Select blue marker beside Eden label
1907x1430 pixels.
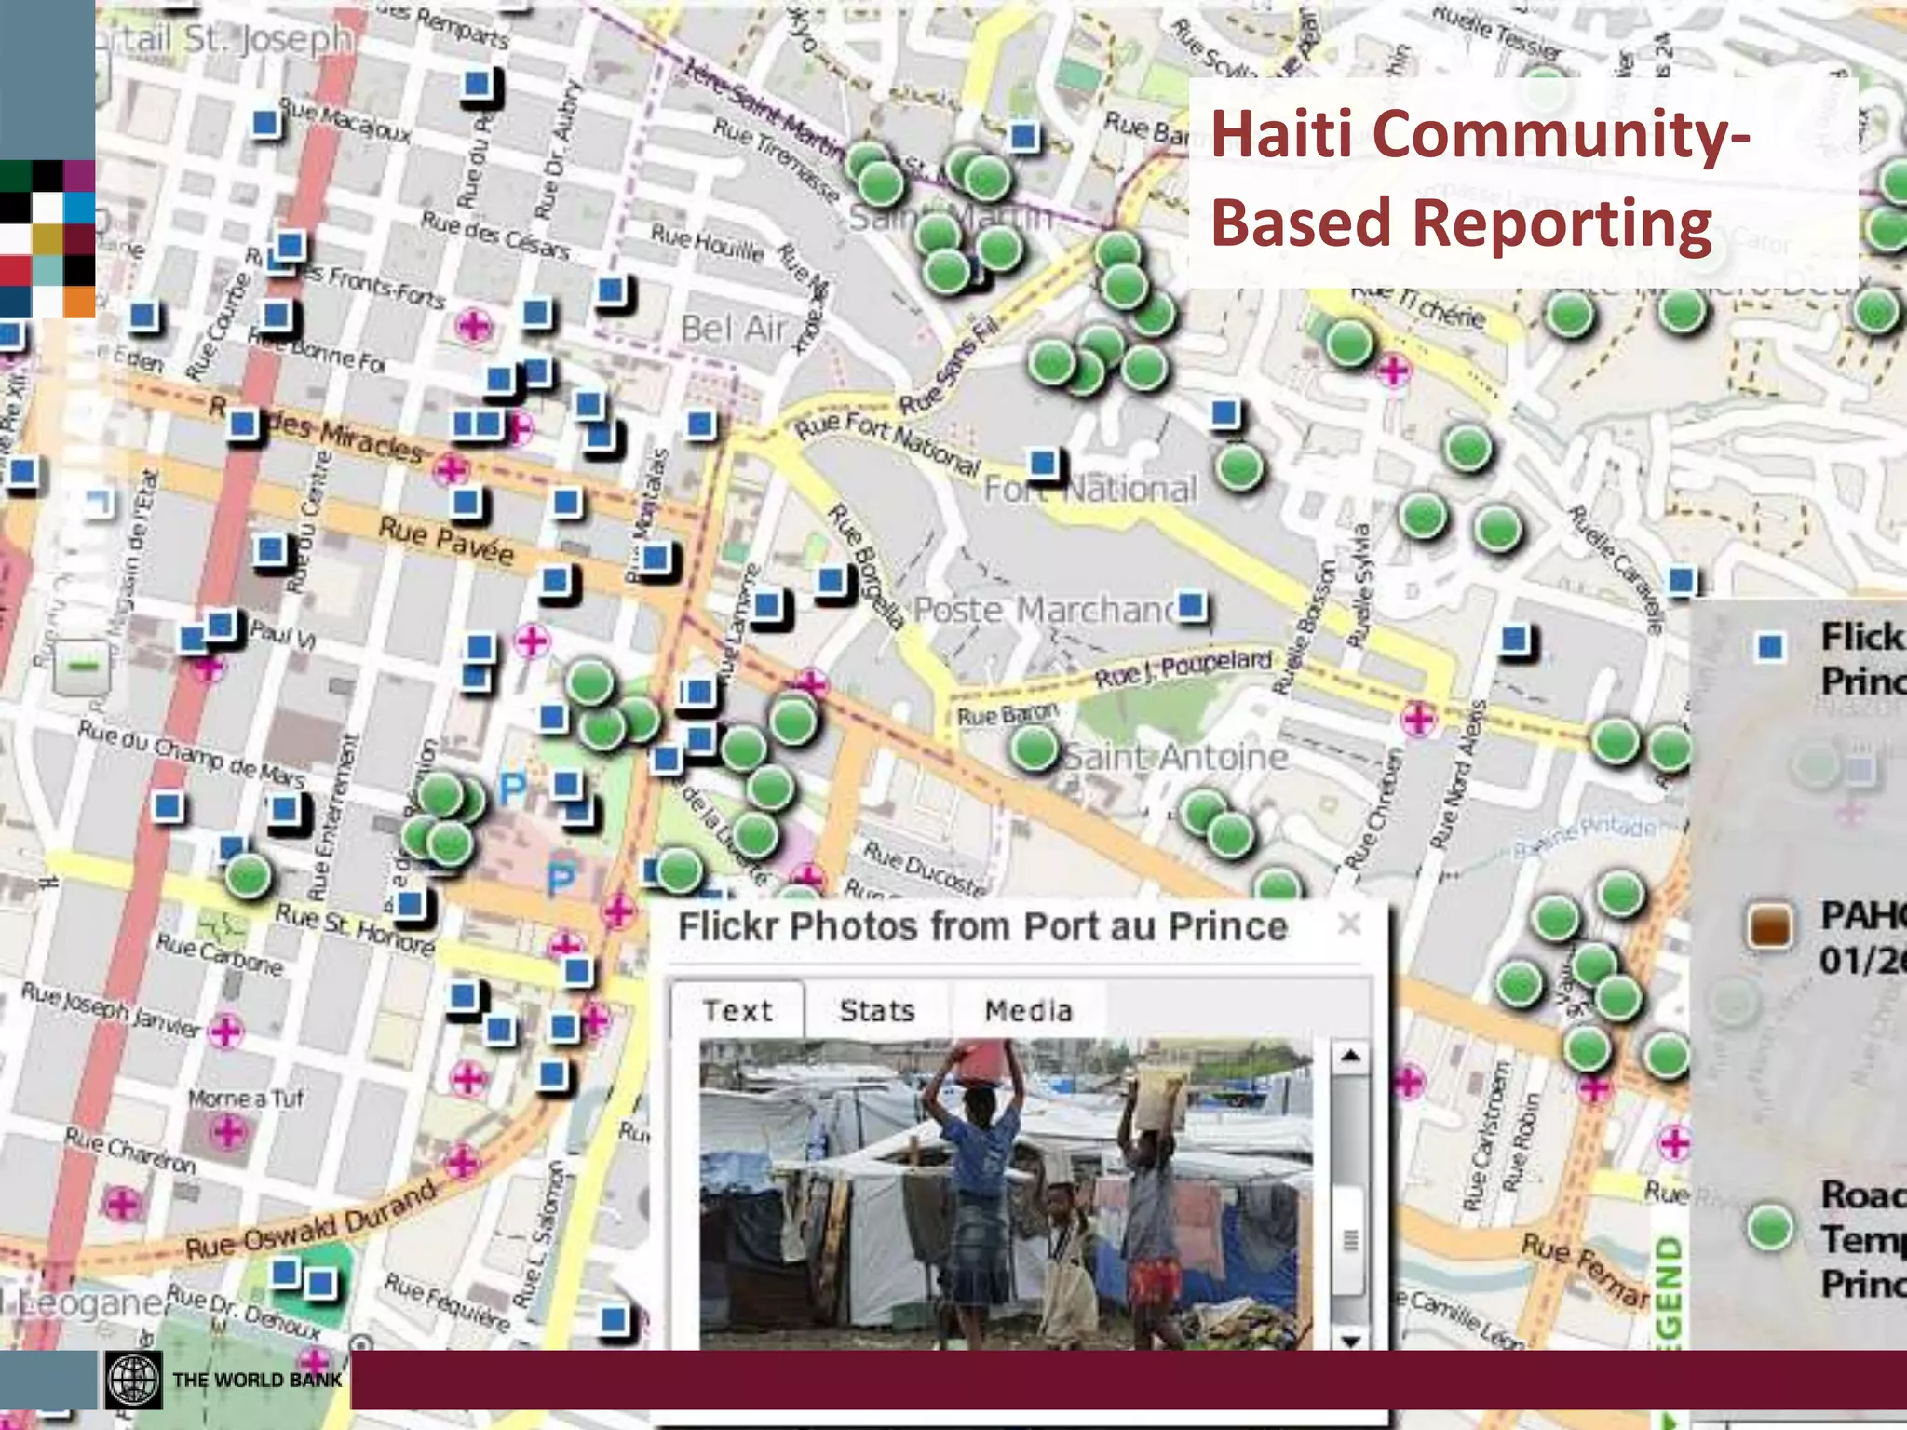coord(144,316)
